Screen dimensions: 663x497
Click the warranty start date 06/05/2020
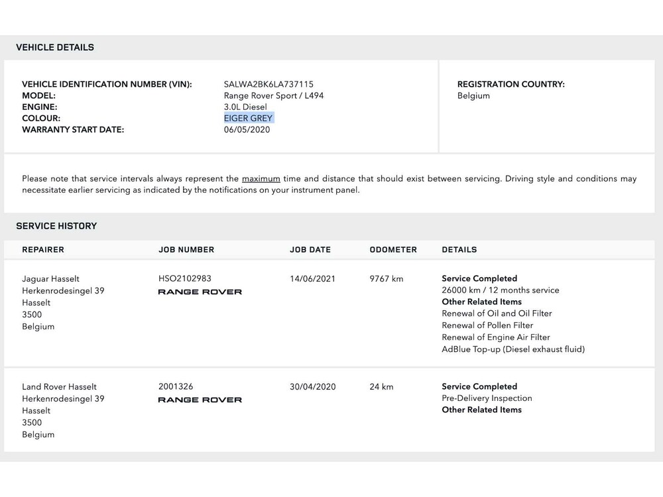coord(247,129)
